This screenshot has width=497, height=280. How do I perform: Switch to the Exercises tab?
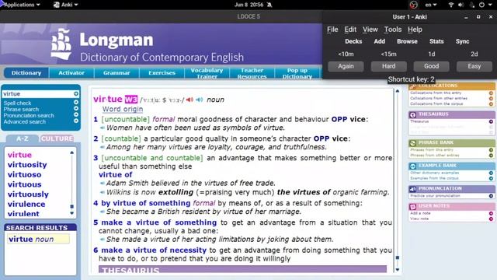162,73
